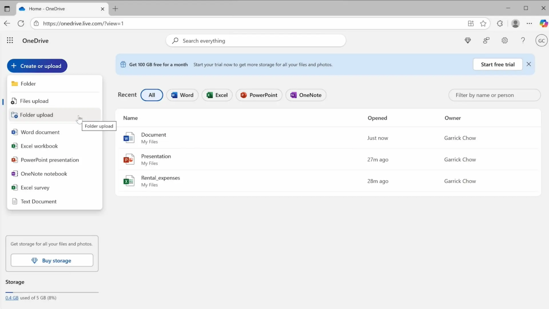Reload the page with refresh icon

[21, 23]
